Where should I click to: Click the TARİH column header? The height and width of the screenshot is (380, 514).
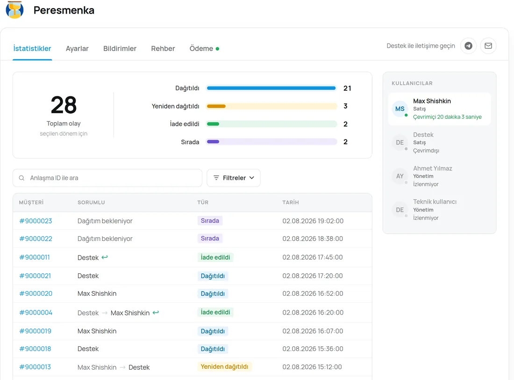[291, 202]
